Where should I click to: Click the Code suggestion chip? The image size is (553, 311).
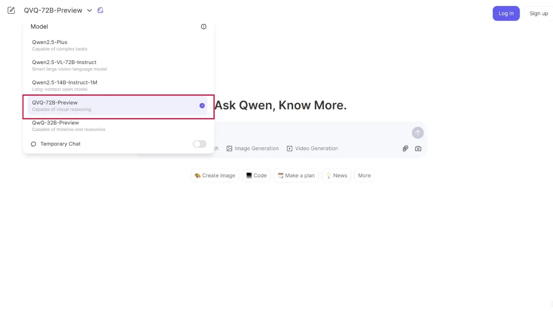257,176
